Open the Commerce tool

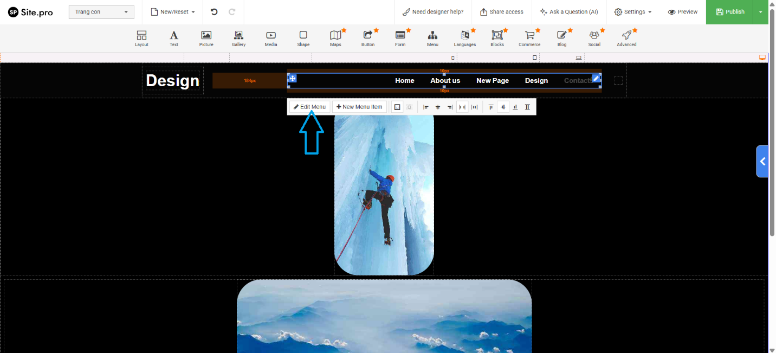(529, 38)
